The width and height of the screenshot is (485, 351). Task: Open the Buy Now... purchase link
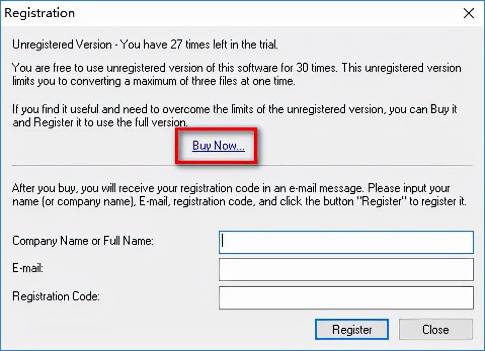pos(218,146)
